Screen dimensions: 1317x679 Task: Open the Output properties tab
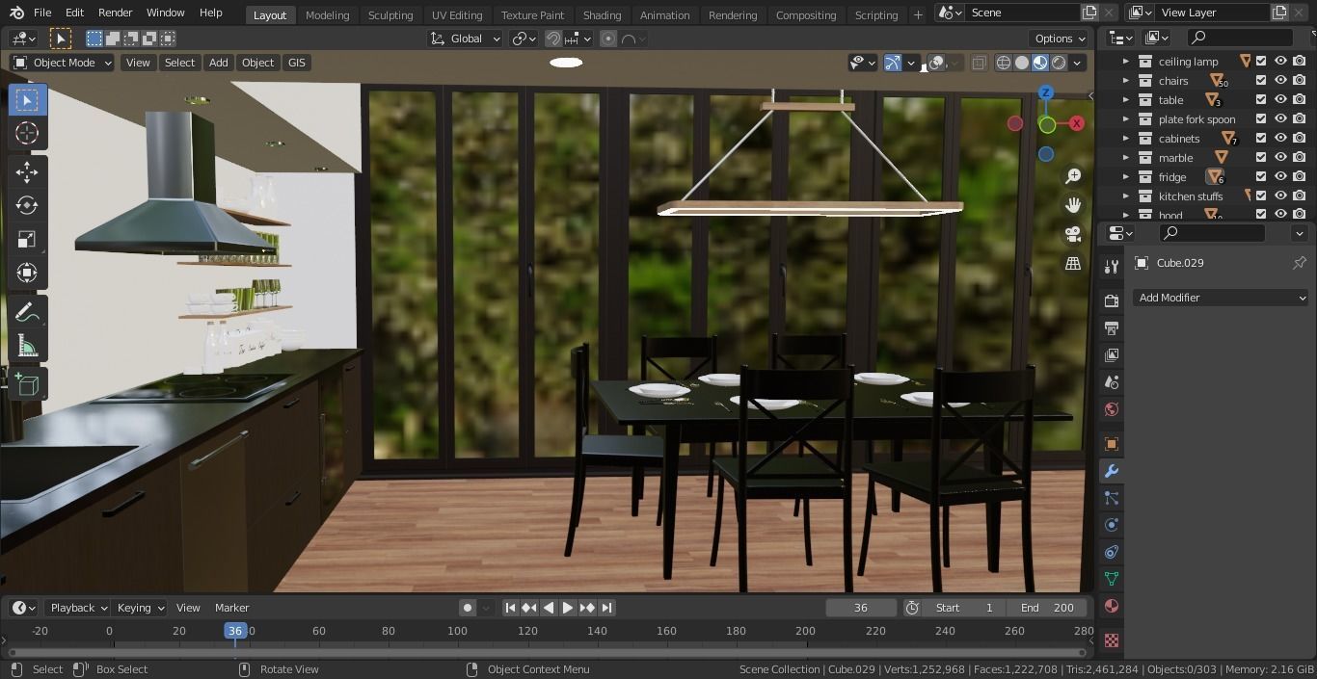[x=1112, y=328]
